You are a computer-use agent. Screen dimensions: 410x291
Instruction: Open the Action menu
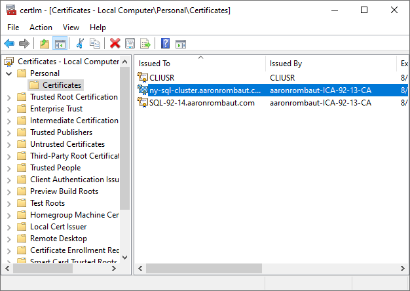(41, 28)
